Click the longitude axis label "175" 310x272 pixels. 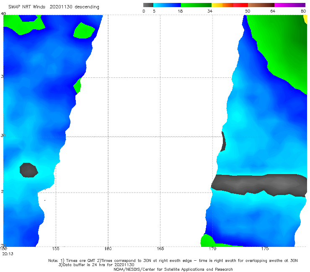[265, 249]
